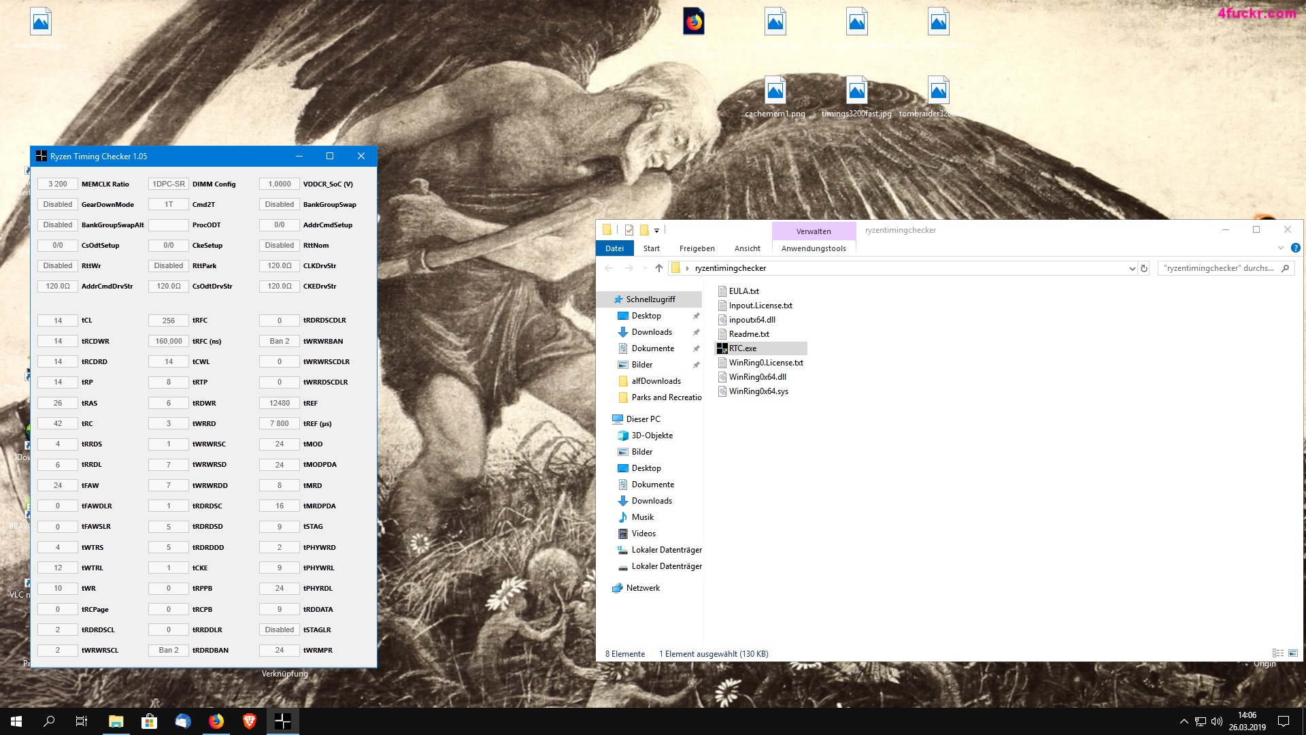Switch to large thumbnails view toggle
1306x735 pixels.
click(1293, 653)
